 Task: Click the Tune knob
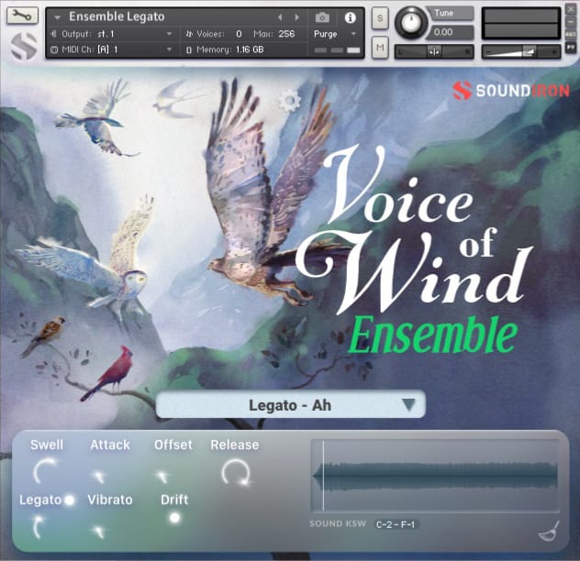(x=410, y=22)
